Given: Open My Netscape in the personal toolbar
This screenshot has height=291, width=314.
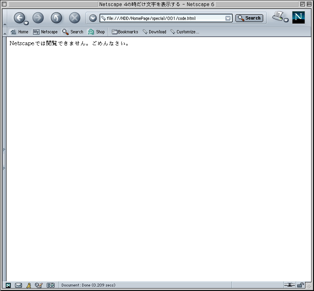Looking at the screenshot, I should pos(45,32).
